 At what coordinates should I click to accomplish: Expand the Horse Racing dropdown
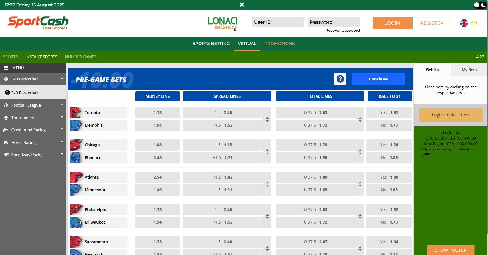click(x=62, y=142)
